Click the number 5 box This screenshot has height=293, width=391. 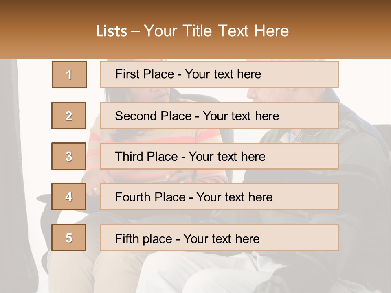(69, 238)
